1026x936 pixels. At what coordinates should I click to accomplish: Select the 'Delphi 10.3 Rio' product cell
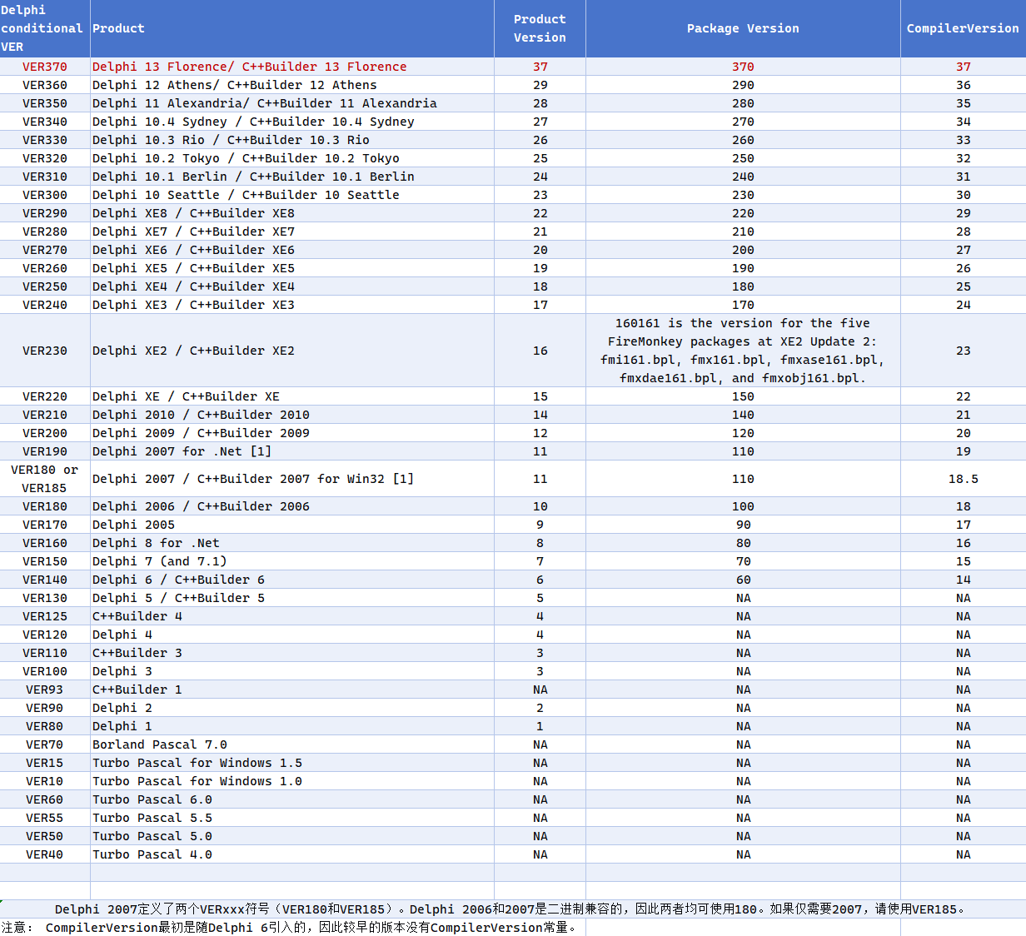(292, 140)
